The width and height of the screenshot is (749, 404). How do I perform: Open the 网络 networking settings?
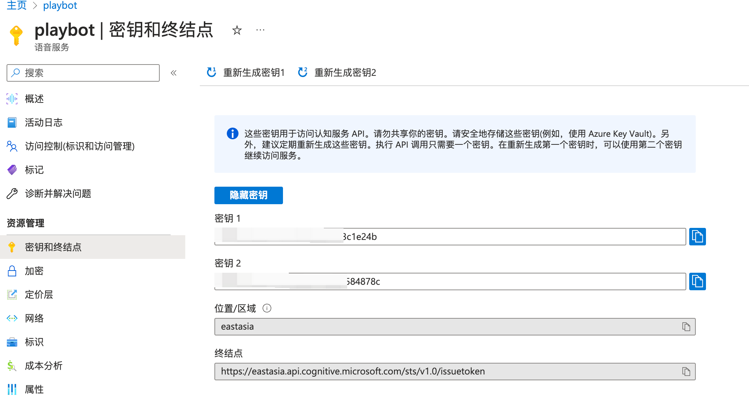coord(34,318)
